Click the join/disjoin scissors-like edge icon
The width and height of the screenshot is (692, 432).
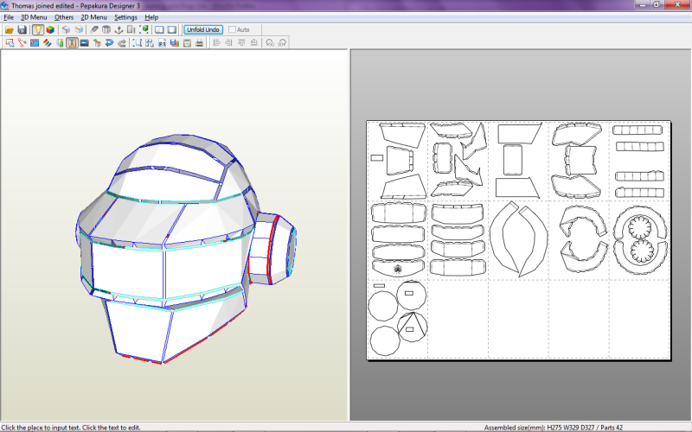pos(22,42)
